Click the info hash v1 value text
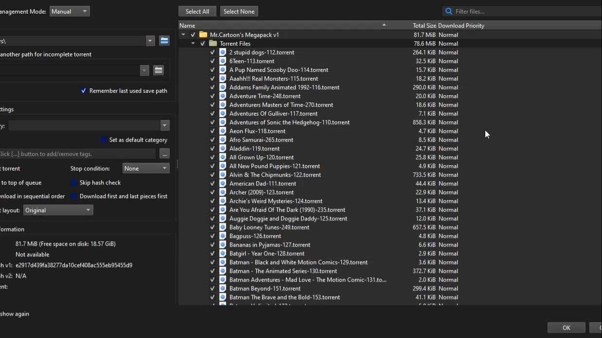 click(x=74, y=265)
